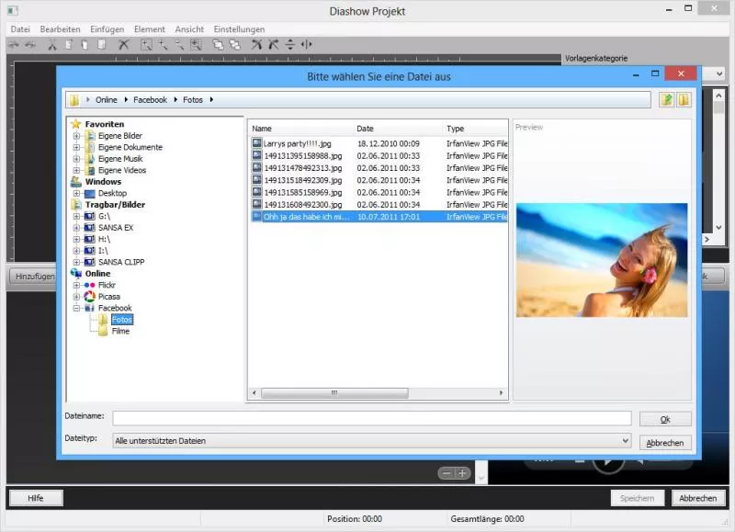Click Abbrechen in the file dialog
Viewport: 735px width, 532px height.
pos(665,443)
